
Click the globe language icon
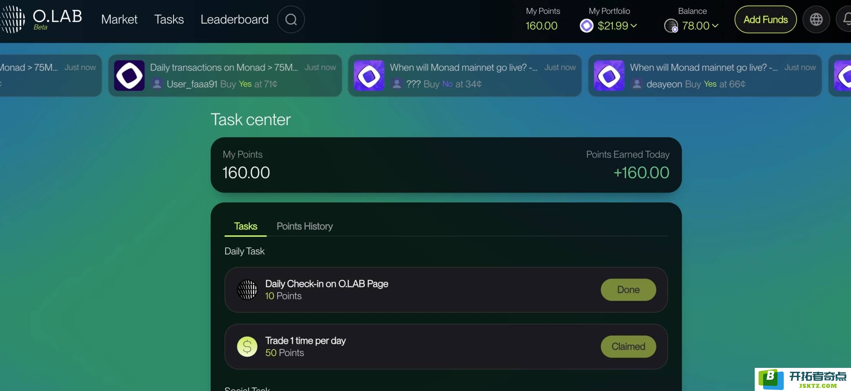(816, 19)
